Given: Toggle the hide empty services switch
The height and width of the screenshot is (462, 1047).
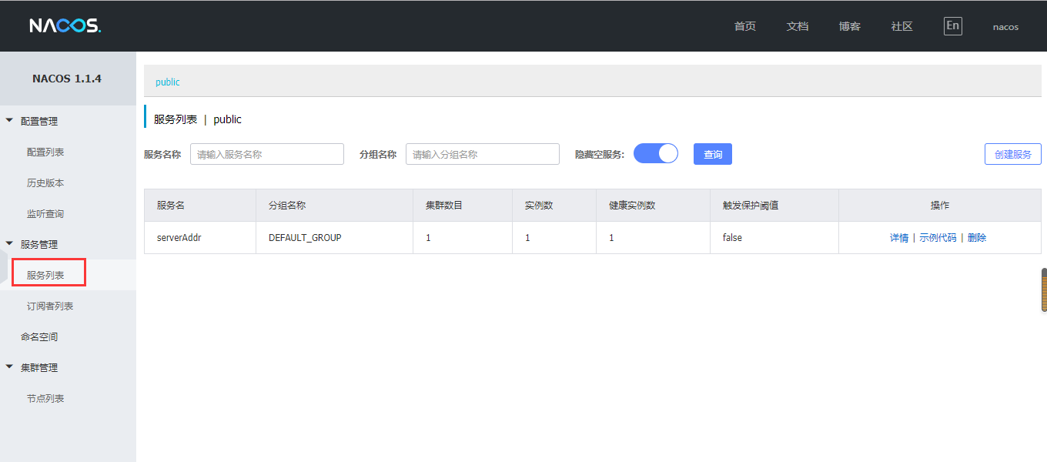Looking at the screenshot, I should [x=655, y=154].
